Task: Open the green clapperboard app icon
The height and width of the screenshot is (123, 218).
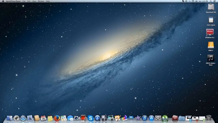Action: (165, 118)
